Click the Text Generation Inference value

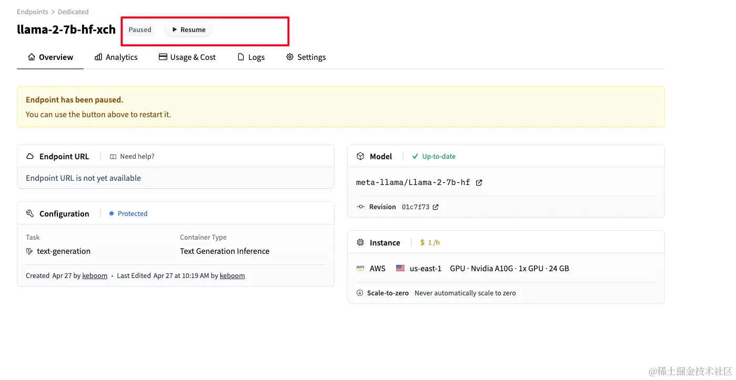tap(225, 251)
